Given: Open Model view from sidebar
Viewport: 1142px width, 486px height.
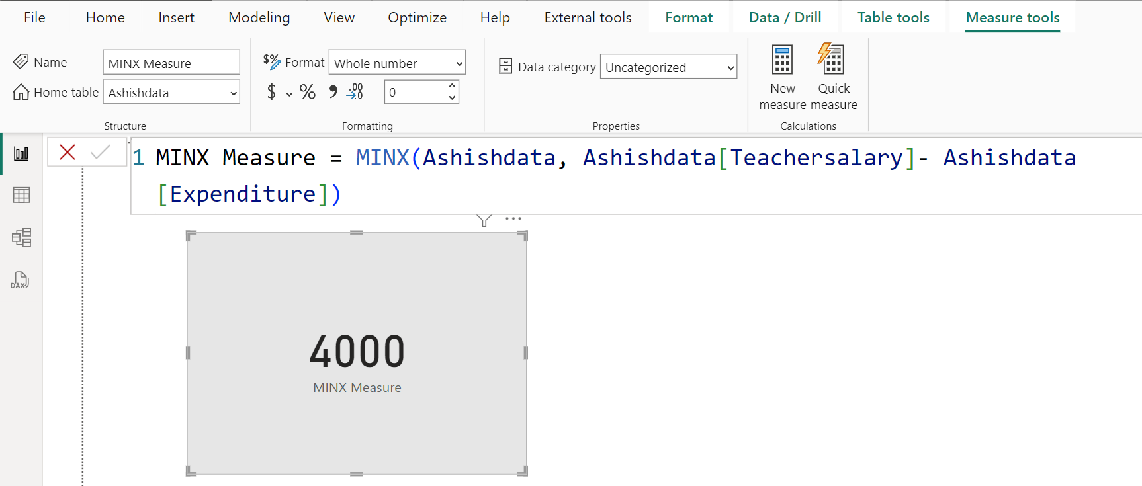Looking at the screenshot, I should coord(21,237).
